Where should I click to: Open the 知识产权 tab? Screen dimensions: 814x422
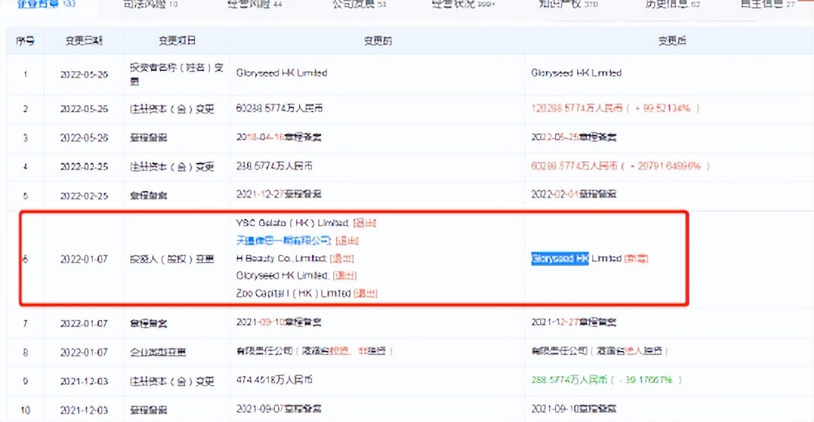[568, 4]
